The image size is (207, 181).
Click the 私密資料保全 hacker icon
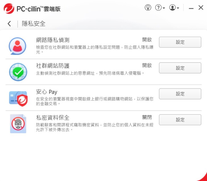coord(18,124)
